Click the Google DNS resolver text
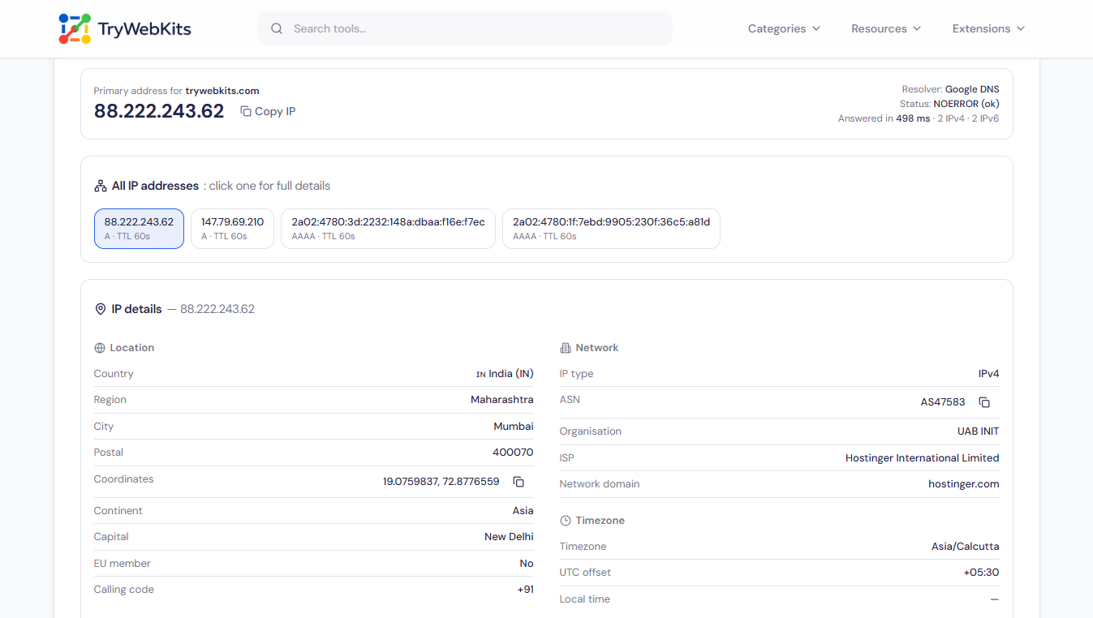The height and width of the screenshot is (618, 1093). tap(972, 89)
